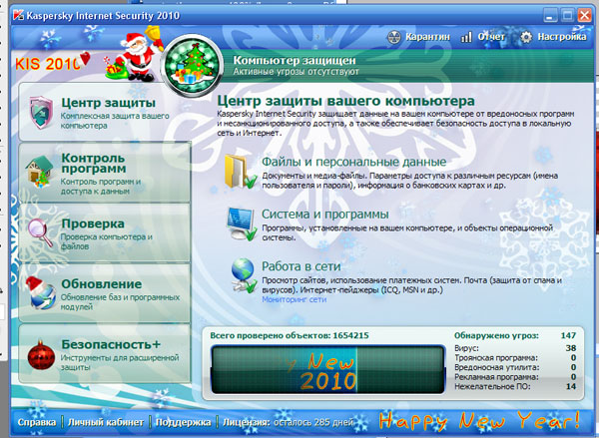The width and height of the screenshot is (599, 438).
Task: Click the Нежелательное ПО count row
Action: 515,386
